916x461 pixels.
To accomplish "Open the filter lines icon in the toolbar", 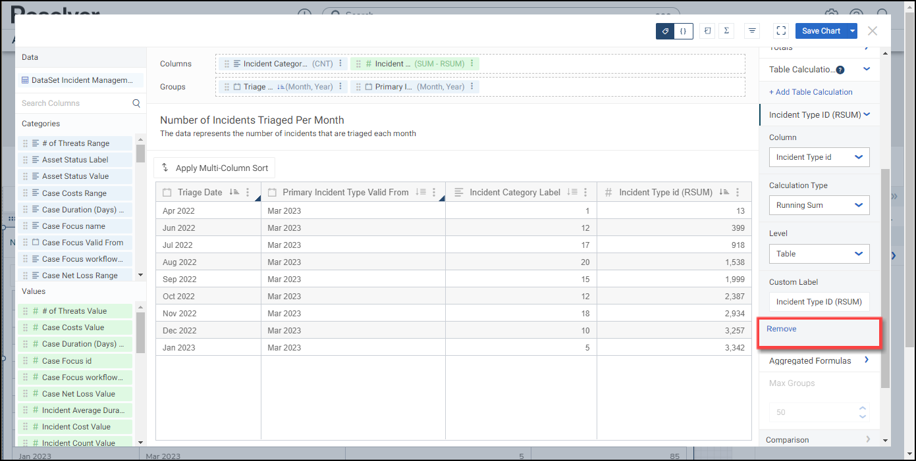I will click(x=751, y=31).
